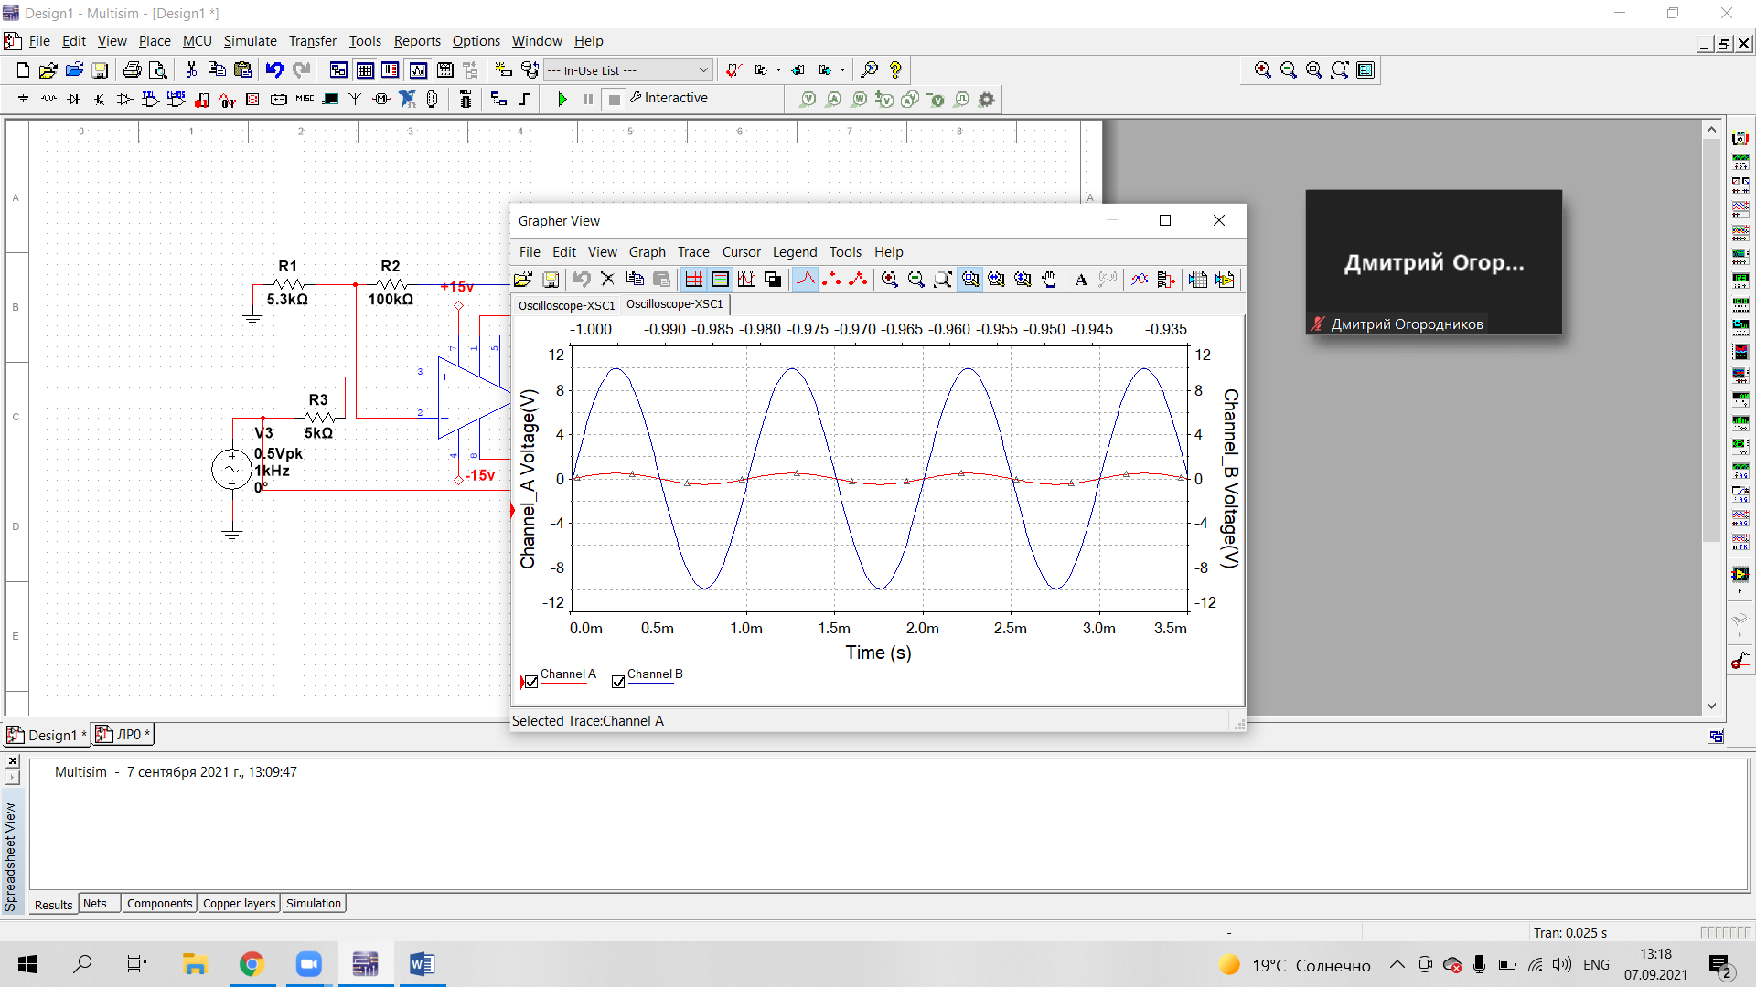Stop the running simulation
Image resolution: width=1756 pixels, height=987 pixels.
[x=615, y=99]
